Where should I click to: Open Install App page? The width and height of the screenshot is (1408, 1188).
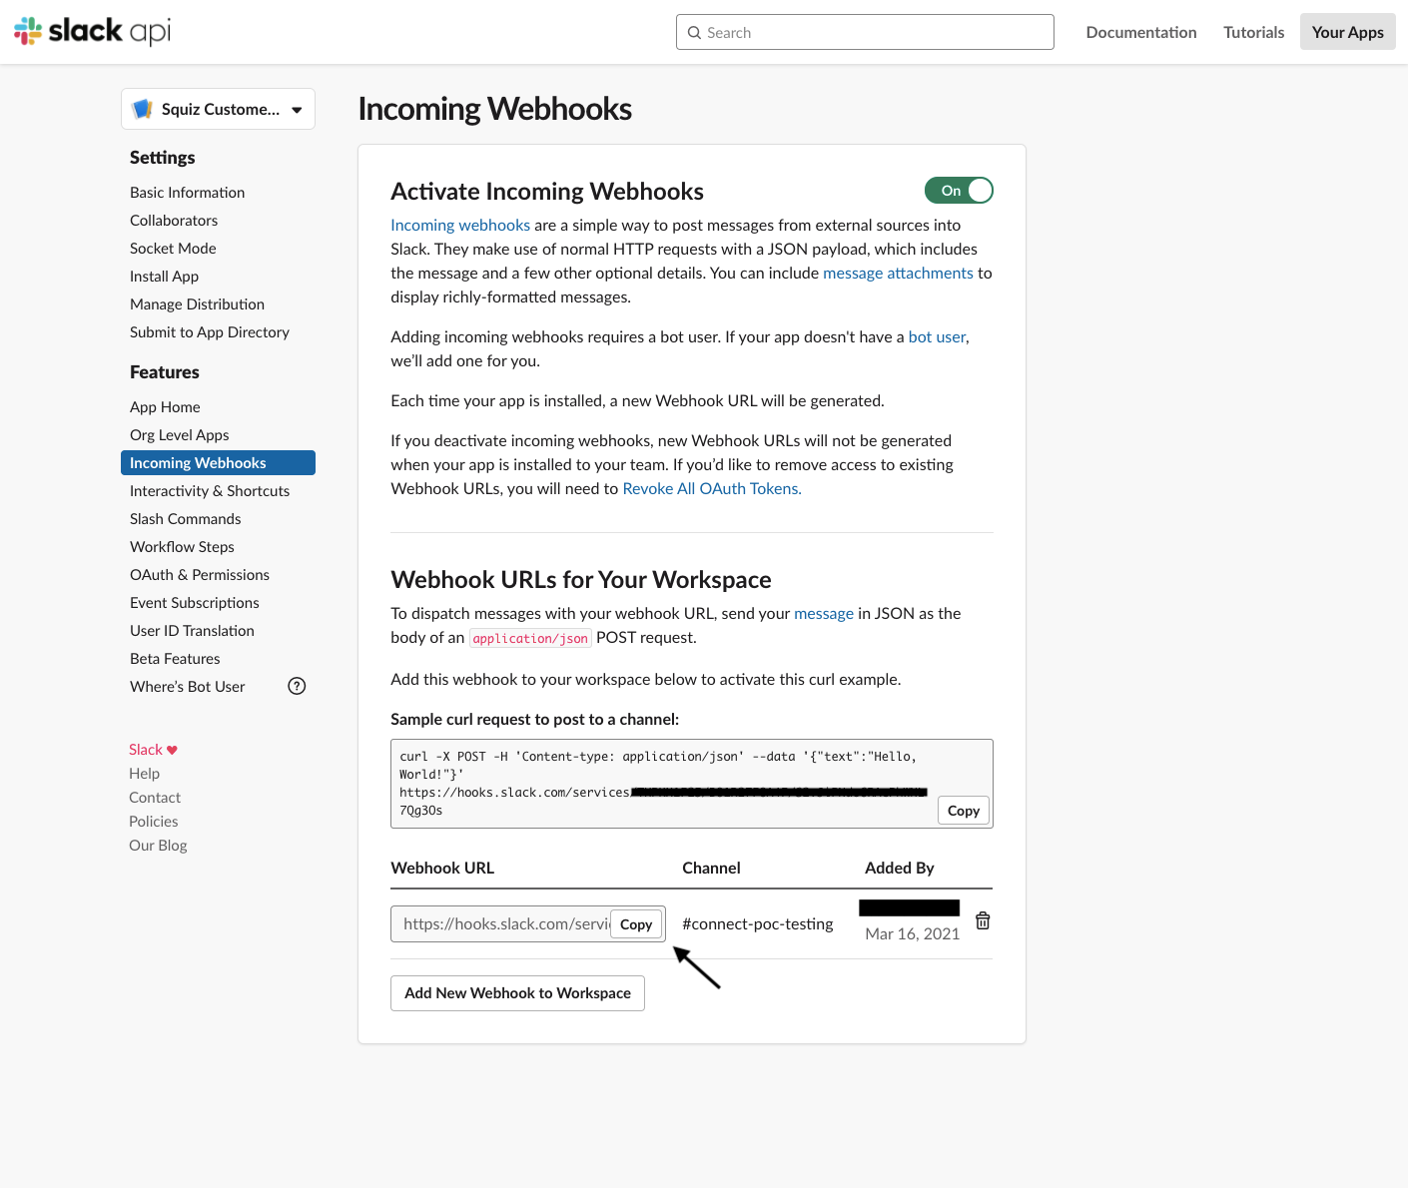click(x=164, y=277)
